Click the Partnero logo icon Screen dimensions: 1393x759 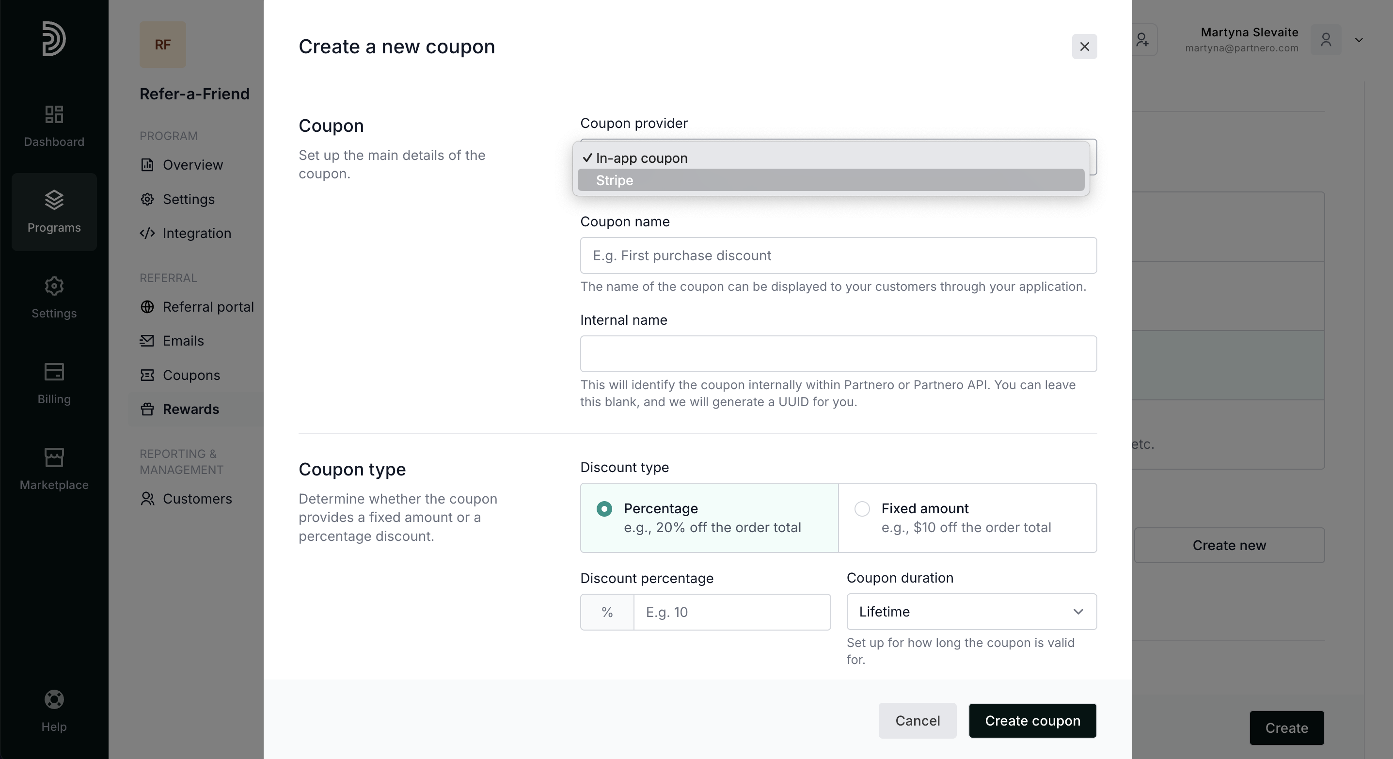pyautogui.click(x=53, y=38)
